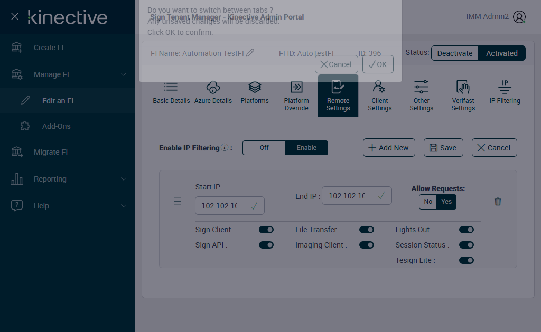Image resolution: width=541 pixels, height=332 pixels.
Task: Click the Help question bubble icon
Action: (x=17, y=205)
